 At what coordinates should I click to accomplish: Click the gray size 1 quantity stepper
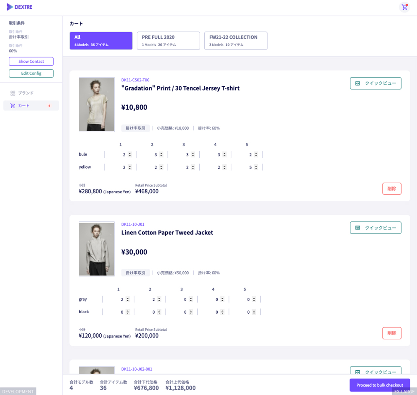pos(127,299)
